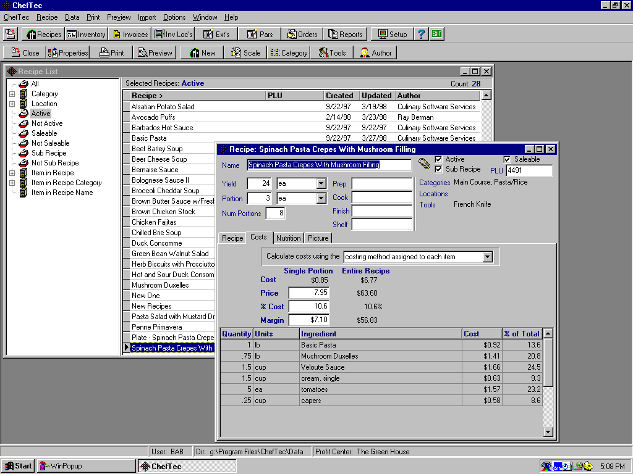
Task: Click the Scale recipe button
Action: (245, 53)
